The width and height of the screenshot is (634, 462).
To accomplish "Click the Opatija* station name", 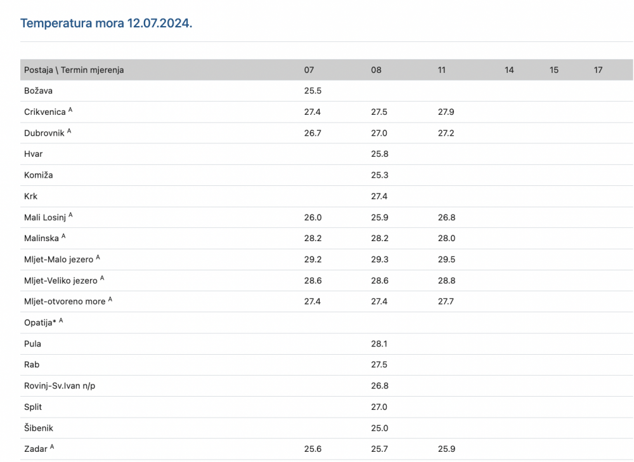I will point(40,323).
